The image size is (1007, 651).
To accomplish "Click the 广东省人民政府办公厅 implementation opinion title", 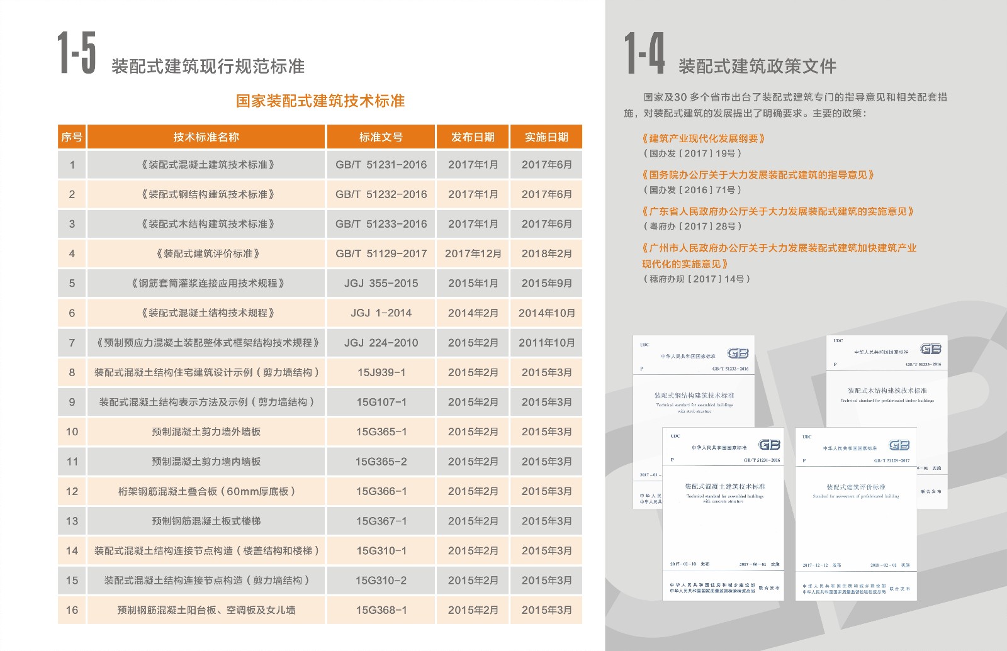I will tap(777, 211).
